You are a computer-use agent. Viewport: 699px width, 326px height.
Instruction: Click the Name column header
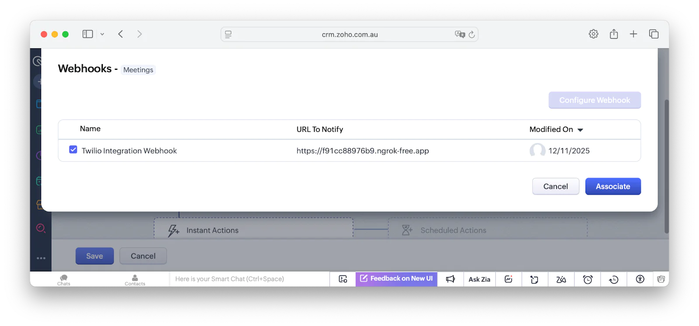[90, 129]
